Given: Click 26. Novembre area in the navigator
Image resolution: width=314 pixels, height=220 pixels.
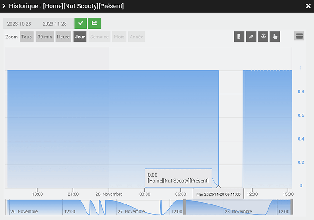Looking at the screenshot, I should pyautogui.click(x=24, y=212).
